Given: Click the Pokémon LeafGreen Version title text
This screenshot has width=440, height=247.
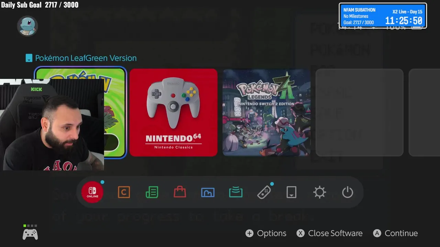Looking at the screenshot, I should 86,58.
